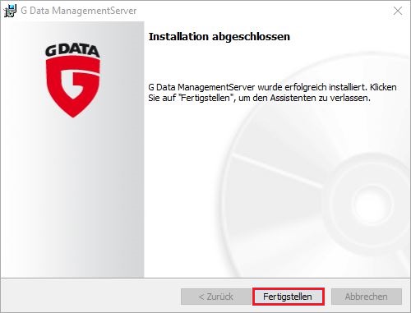Click the 'Installation abgeschlossen' heading
411x313 pixels.
tap(219, 36)
